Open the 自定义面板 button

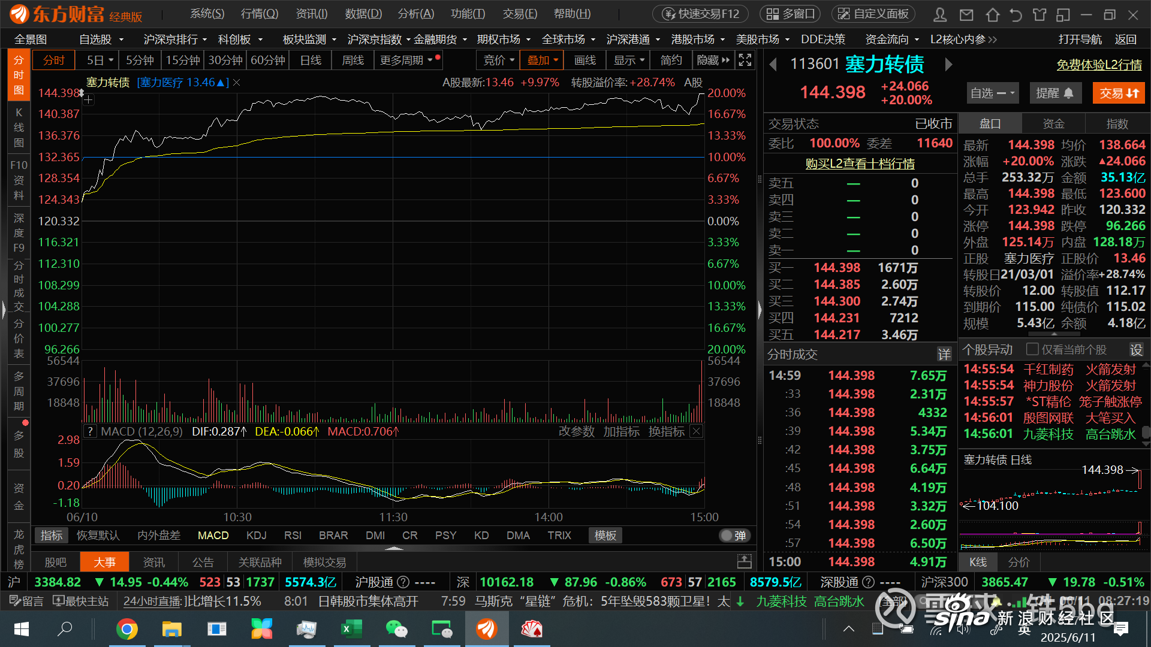tap(873, 14)
